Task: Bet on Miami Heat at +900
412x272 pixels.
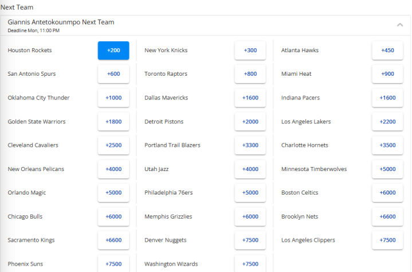Action: [x=387, y=74]
